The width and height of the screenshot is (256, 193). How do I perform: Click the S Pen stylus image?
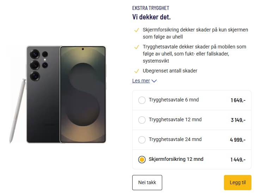tap(16, 110)
